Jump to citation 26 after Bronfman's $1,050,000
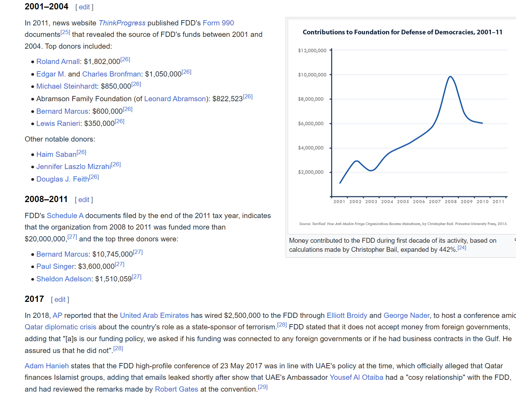 [187, 72]
